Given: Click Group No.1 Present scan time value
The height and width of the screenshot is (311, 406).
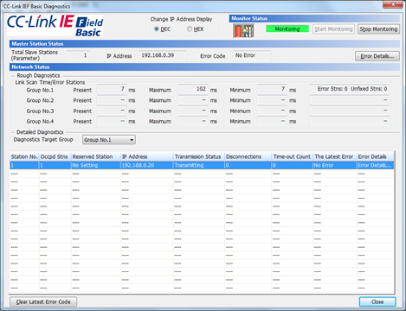Looking at the screenshot, I should [x=112, y=89].
